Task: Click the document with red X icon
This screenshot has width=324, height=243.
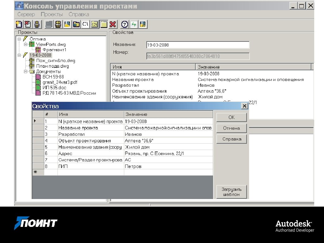Action: click(x=28, y=24)
